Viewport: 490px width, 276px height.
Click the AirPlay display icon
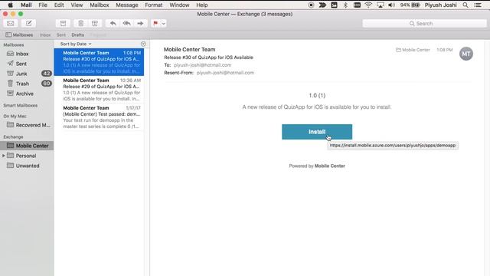click(x=380, y=5)
